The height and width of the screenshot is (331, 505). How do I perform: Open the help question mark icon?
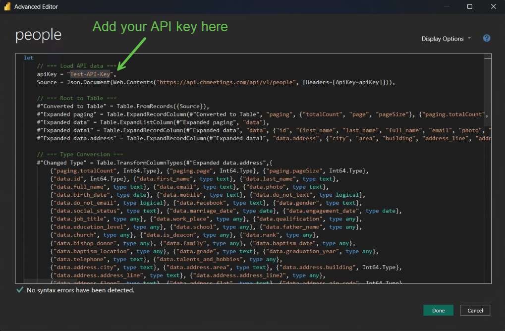tap(487, 38)
